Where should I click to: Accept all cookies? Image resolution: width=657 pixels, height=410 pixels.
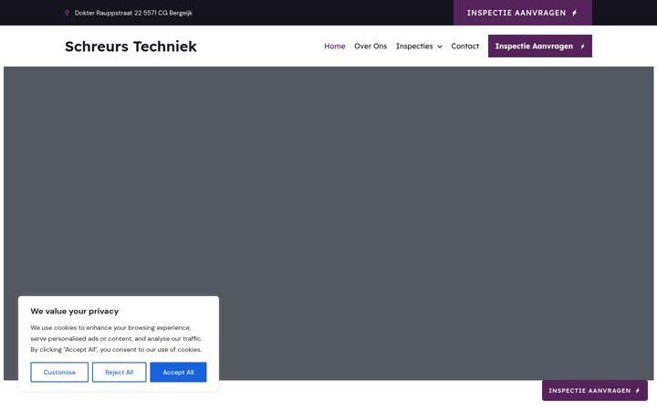pos(178,372)
